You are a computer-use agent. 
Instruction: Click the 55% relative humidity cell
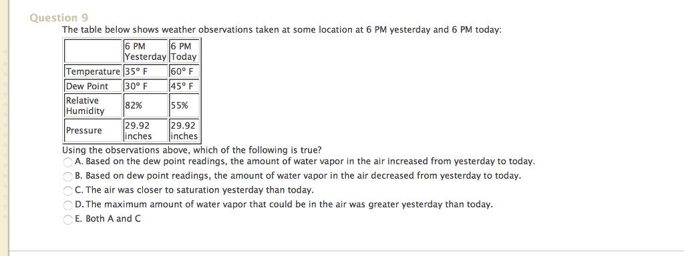pyautogui.click(x=184, y=105)
